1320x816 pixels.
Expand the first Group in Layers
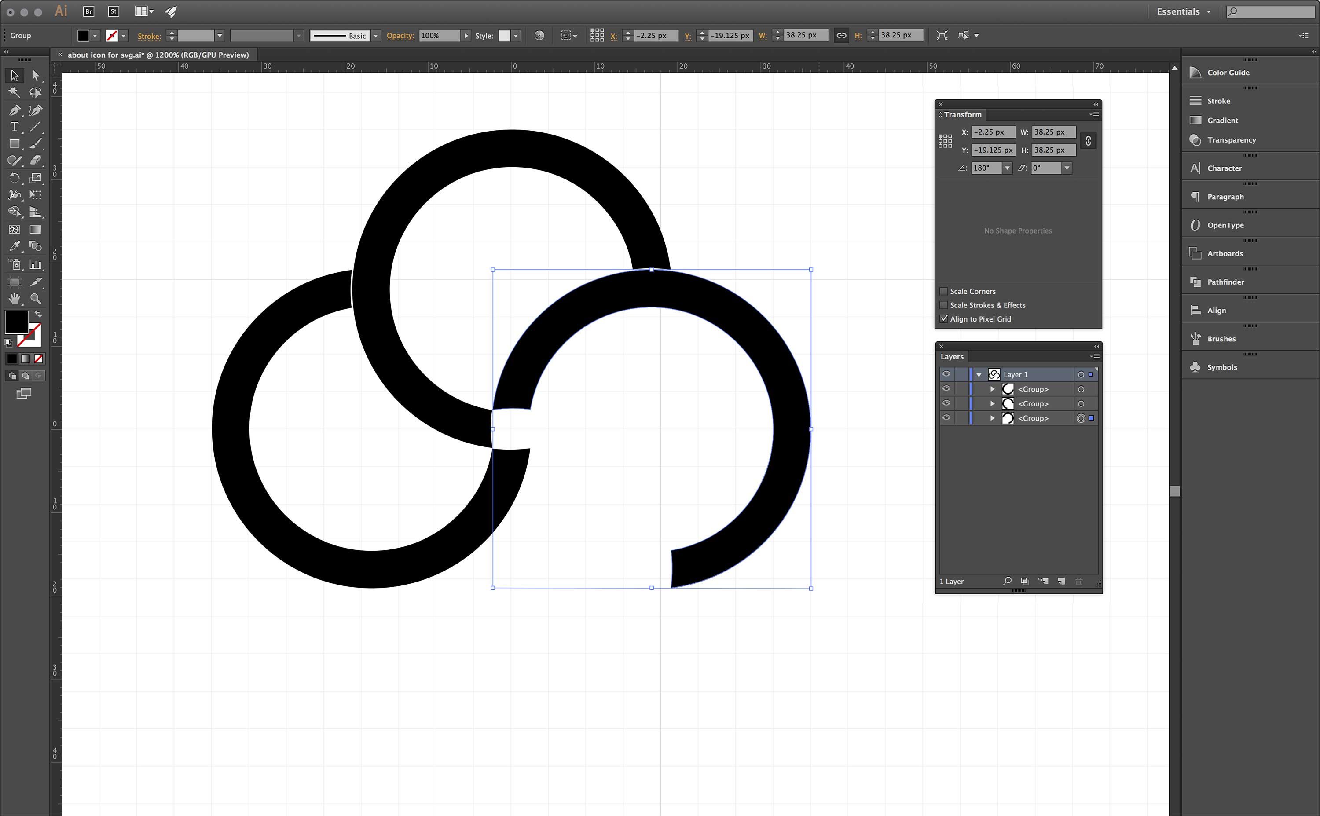pyautogui.click(x=992, y=389)
